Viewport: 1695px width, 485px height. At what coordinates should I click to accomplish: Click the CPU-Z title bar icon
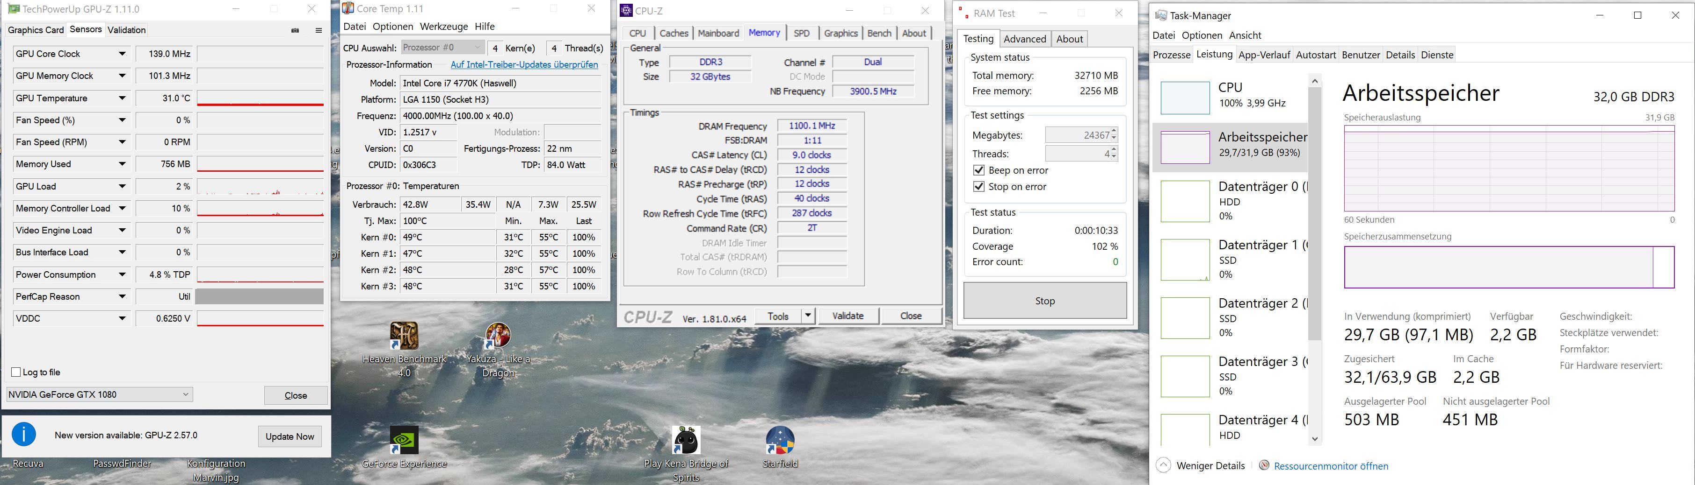coord(626,10)
